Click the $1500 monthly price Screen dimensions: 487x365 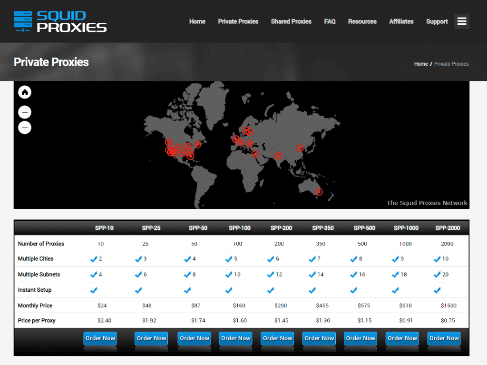click(x=449, y=306)
